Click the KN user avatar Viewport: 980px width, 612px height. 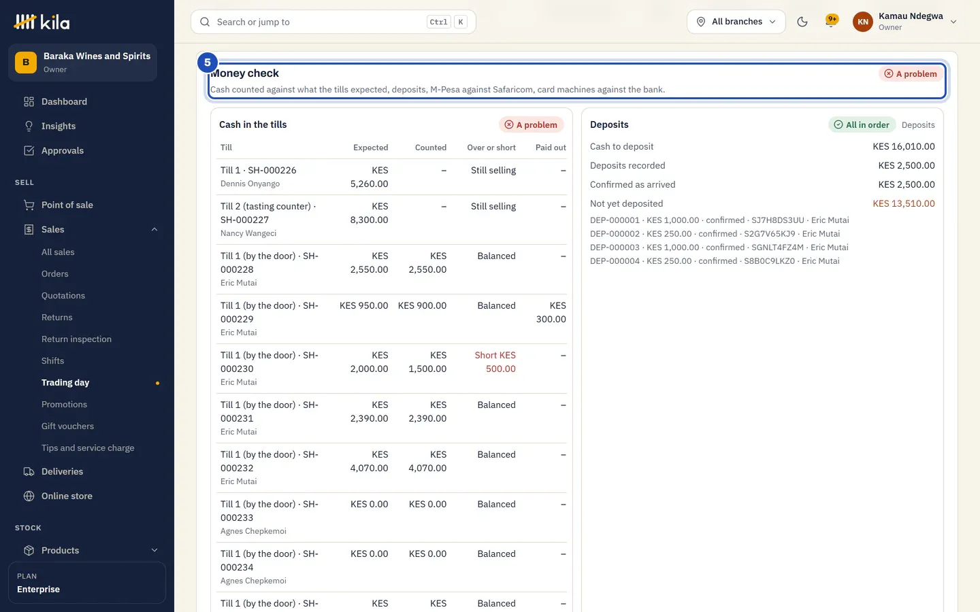pos(863,22)
